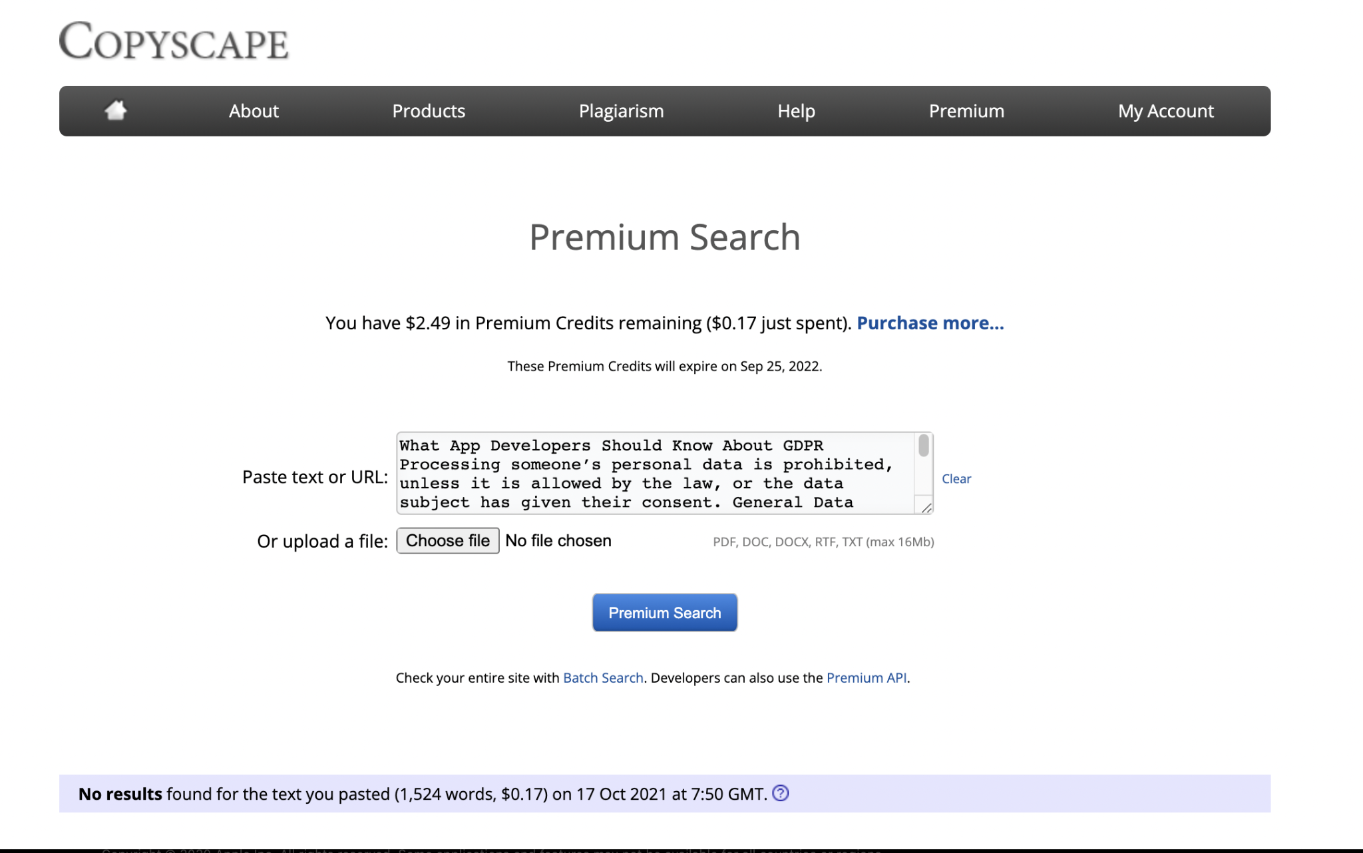Open the Products menu
Viewport: 1363px width, 853px height.
click(x=429, y=111)
